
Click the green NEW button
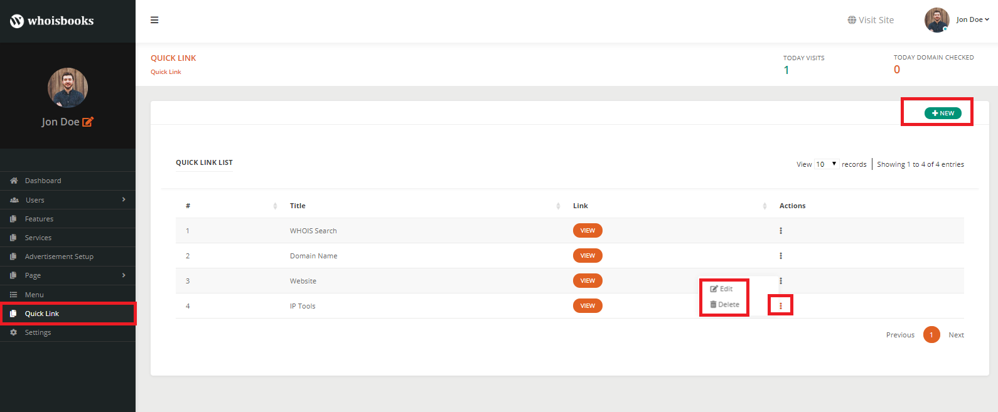[x=943, y=114]
